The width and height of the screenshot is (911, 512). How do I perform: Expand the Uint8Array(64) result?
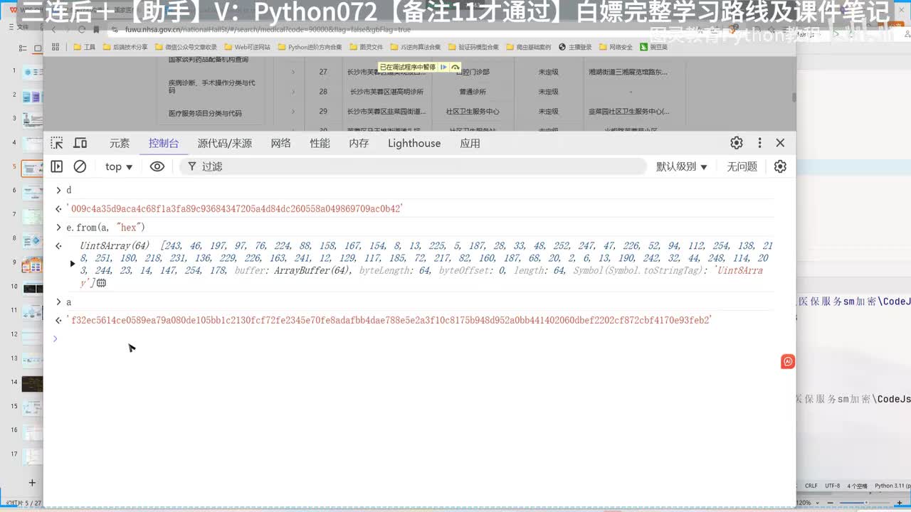[72, 264]
